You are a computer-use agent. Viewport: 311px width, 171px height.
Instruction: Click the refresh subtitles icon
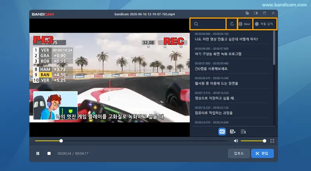coord(232,24)
